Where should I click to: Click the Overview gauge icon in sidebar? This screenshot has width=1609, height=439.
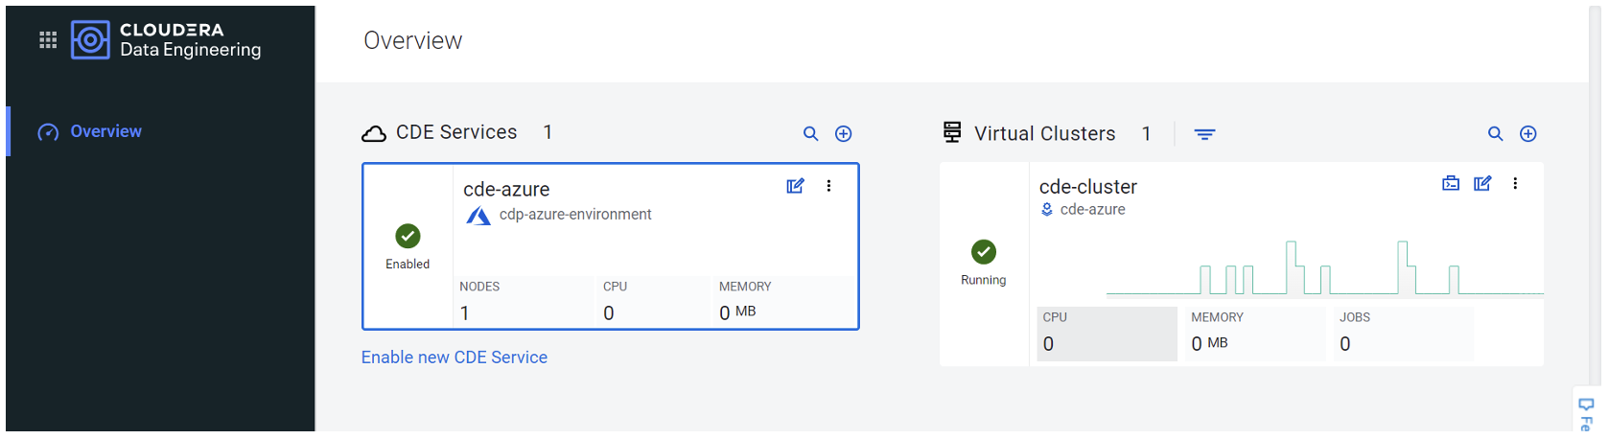(48, 132)
